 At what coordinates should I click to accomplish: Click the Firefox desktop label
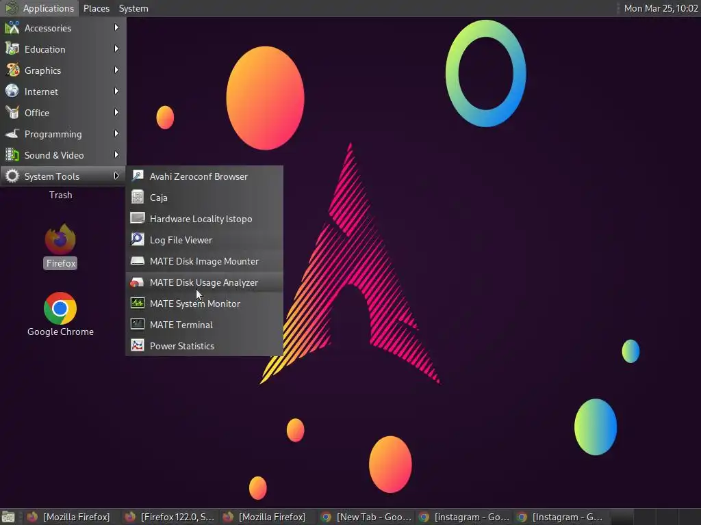[61, 263]
